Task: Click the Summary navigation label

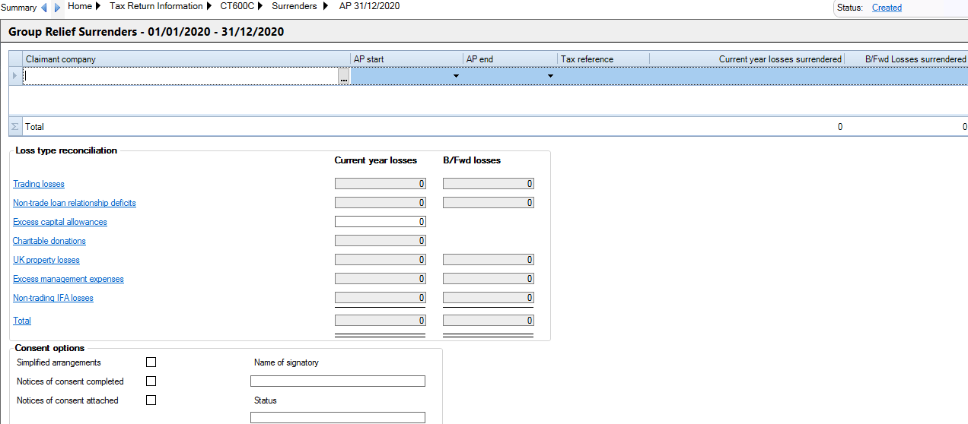Action: pos(18,8)
